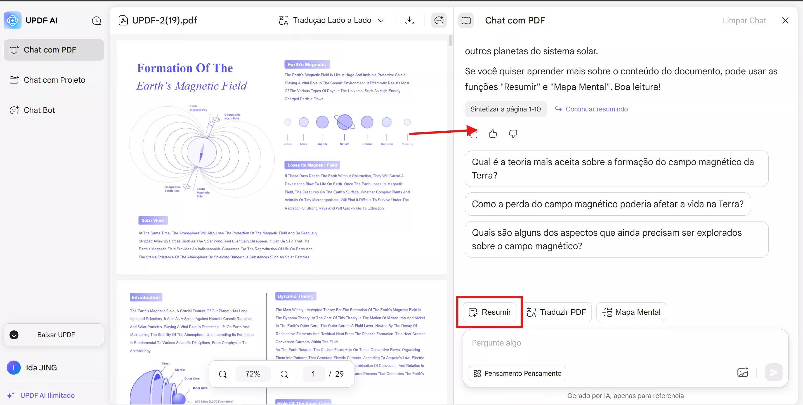The width and height of the screenshot is (803, 405).
Task: Download the PDF with download icon
Action: pos(409,21)
